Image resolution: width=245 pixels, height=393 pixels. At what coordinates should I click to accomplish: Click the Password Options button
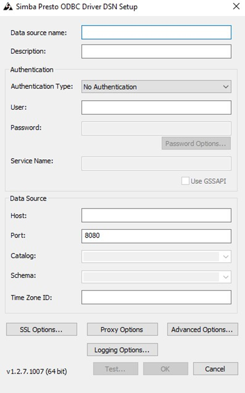[x=196, y=143]
